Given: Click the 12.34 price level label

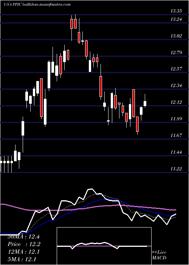Looking at the screenshot, I should point(176,86).
